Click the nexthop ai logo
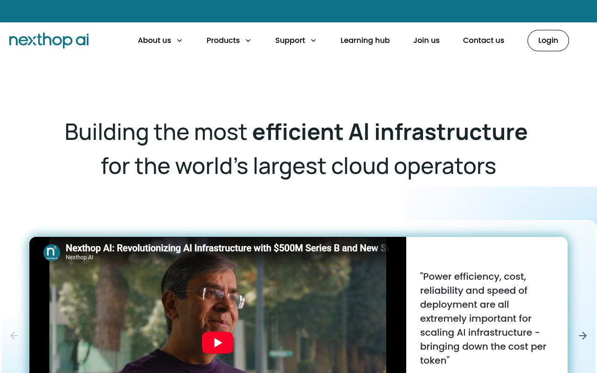The width and height of the screenshot is (597, 373). tap(49, 41)
